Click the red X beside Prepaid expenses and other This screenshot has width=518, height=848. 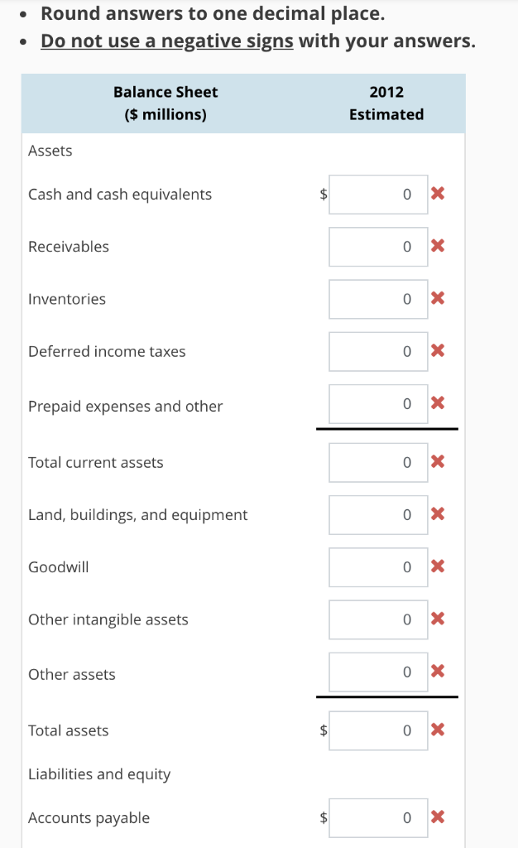pos(438,403)
